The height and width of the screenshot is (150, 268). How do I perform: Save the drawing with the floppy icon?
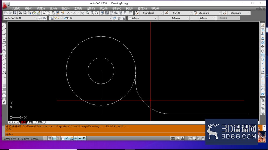[x=15, y=13]
